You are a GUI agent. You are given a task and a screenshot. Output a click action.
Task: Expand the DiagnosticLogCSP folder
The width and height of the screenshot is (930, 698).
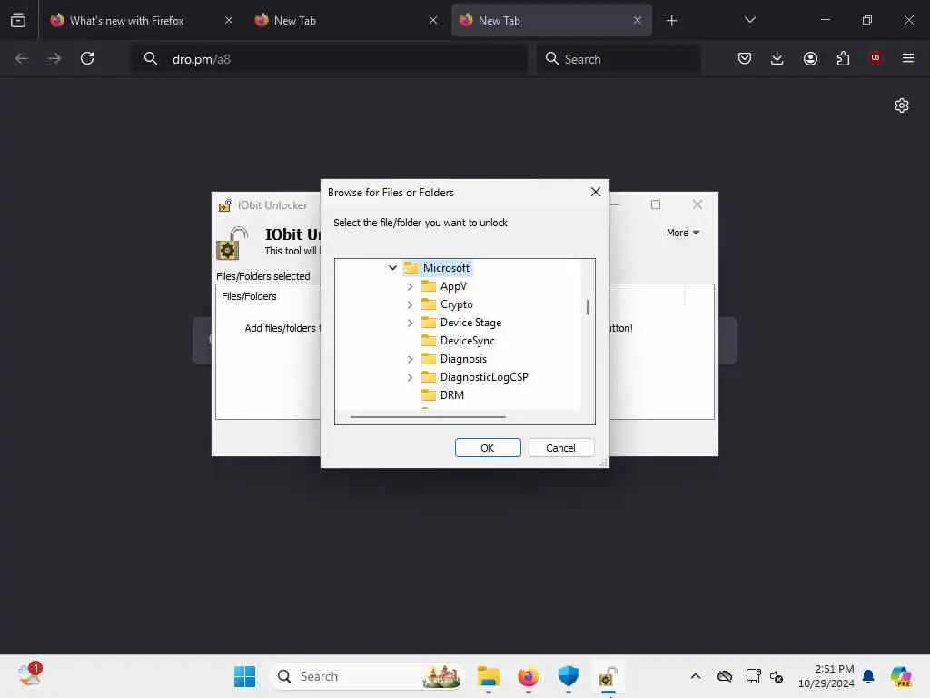coord(410,377)
